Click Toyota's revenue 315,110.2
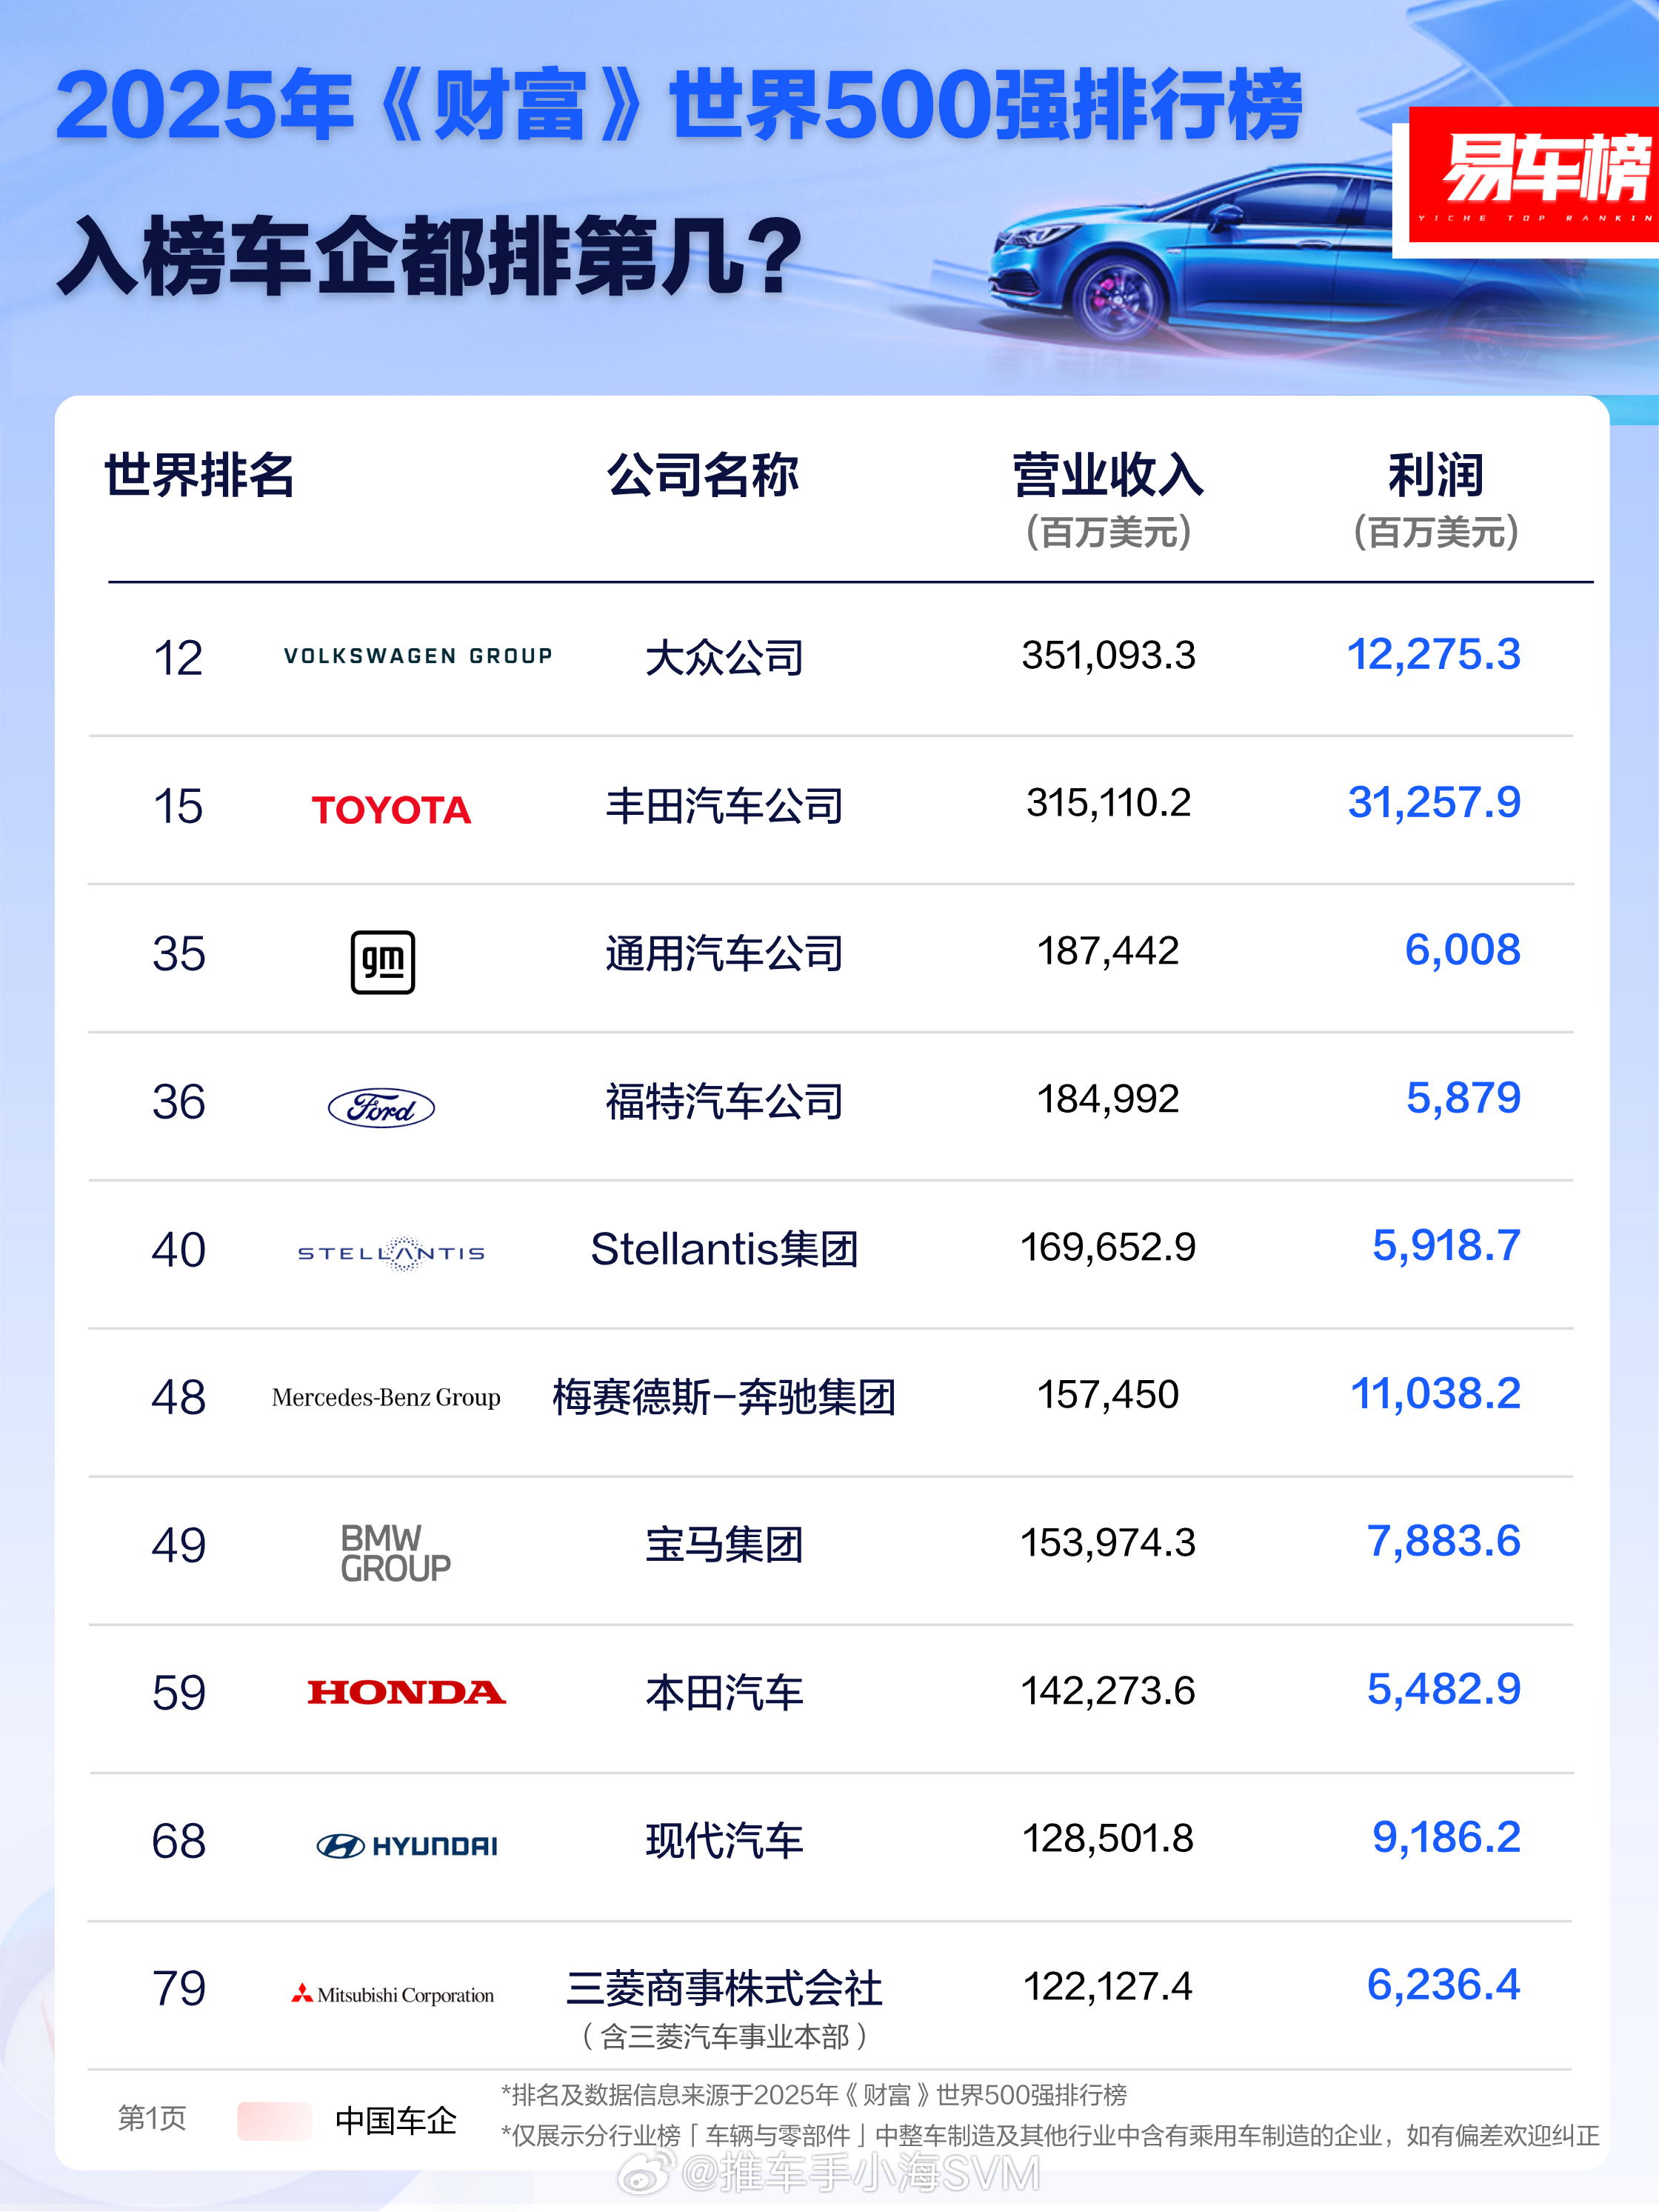Viewport: 1659px width, 2212px height. 1108,803
